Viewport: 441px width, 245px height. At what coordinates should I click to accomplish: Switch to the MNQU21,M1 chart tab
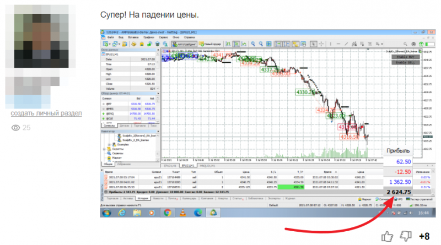click(x=207, y=166)
